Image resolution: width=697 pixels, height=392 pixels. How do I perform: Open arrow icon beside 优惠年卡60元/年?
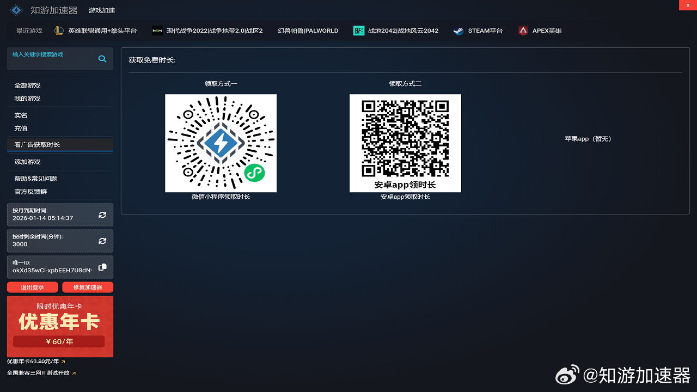pyautogui.click(x=63, y=362)
